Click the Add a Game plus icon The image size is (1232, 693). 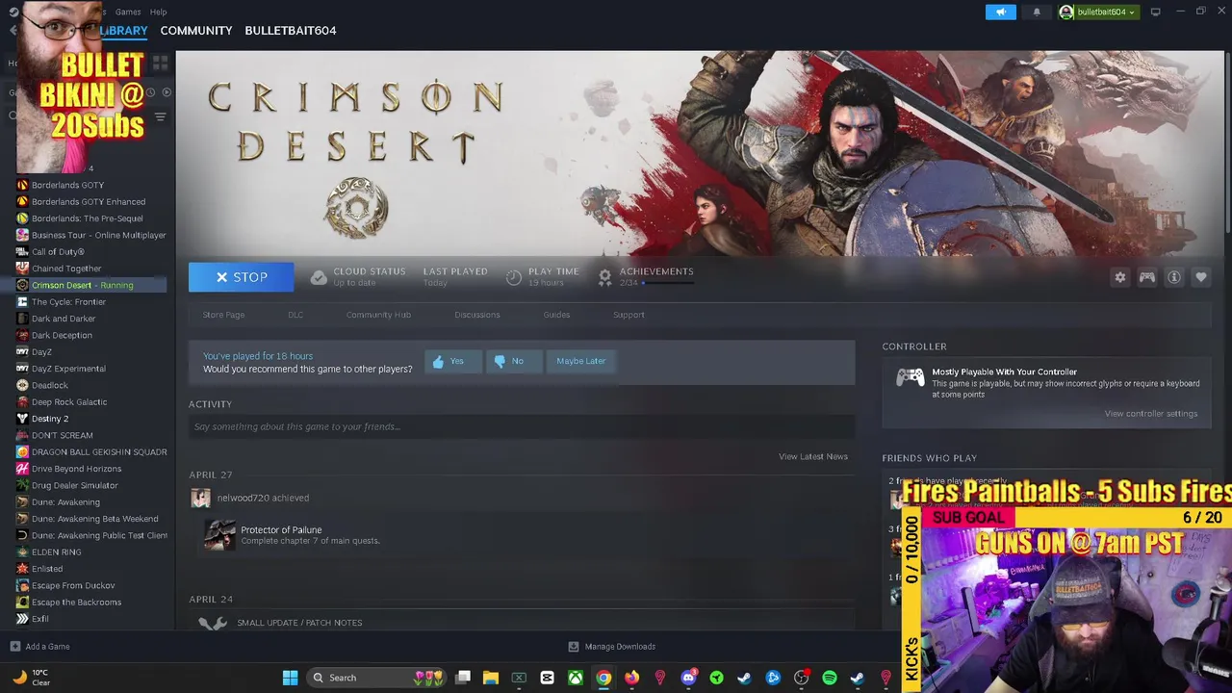(14, 647)
